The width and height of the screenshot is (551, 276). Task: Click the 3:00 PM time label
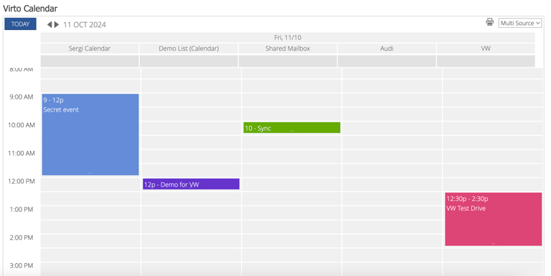[x=22, y=265]
